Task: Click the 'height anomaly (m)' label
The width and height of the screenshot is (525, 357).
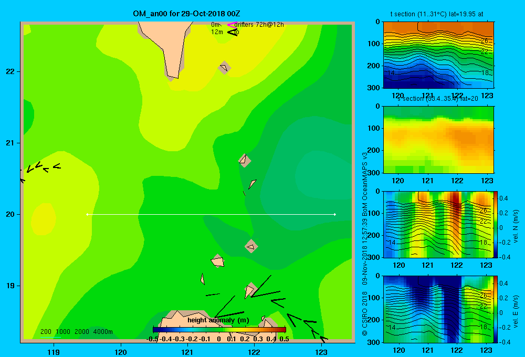Action: click(218, 320)
